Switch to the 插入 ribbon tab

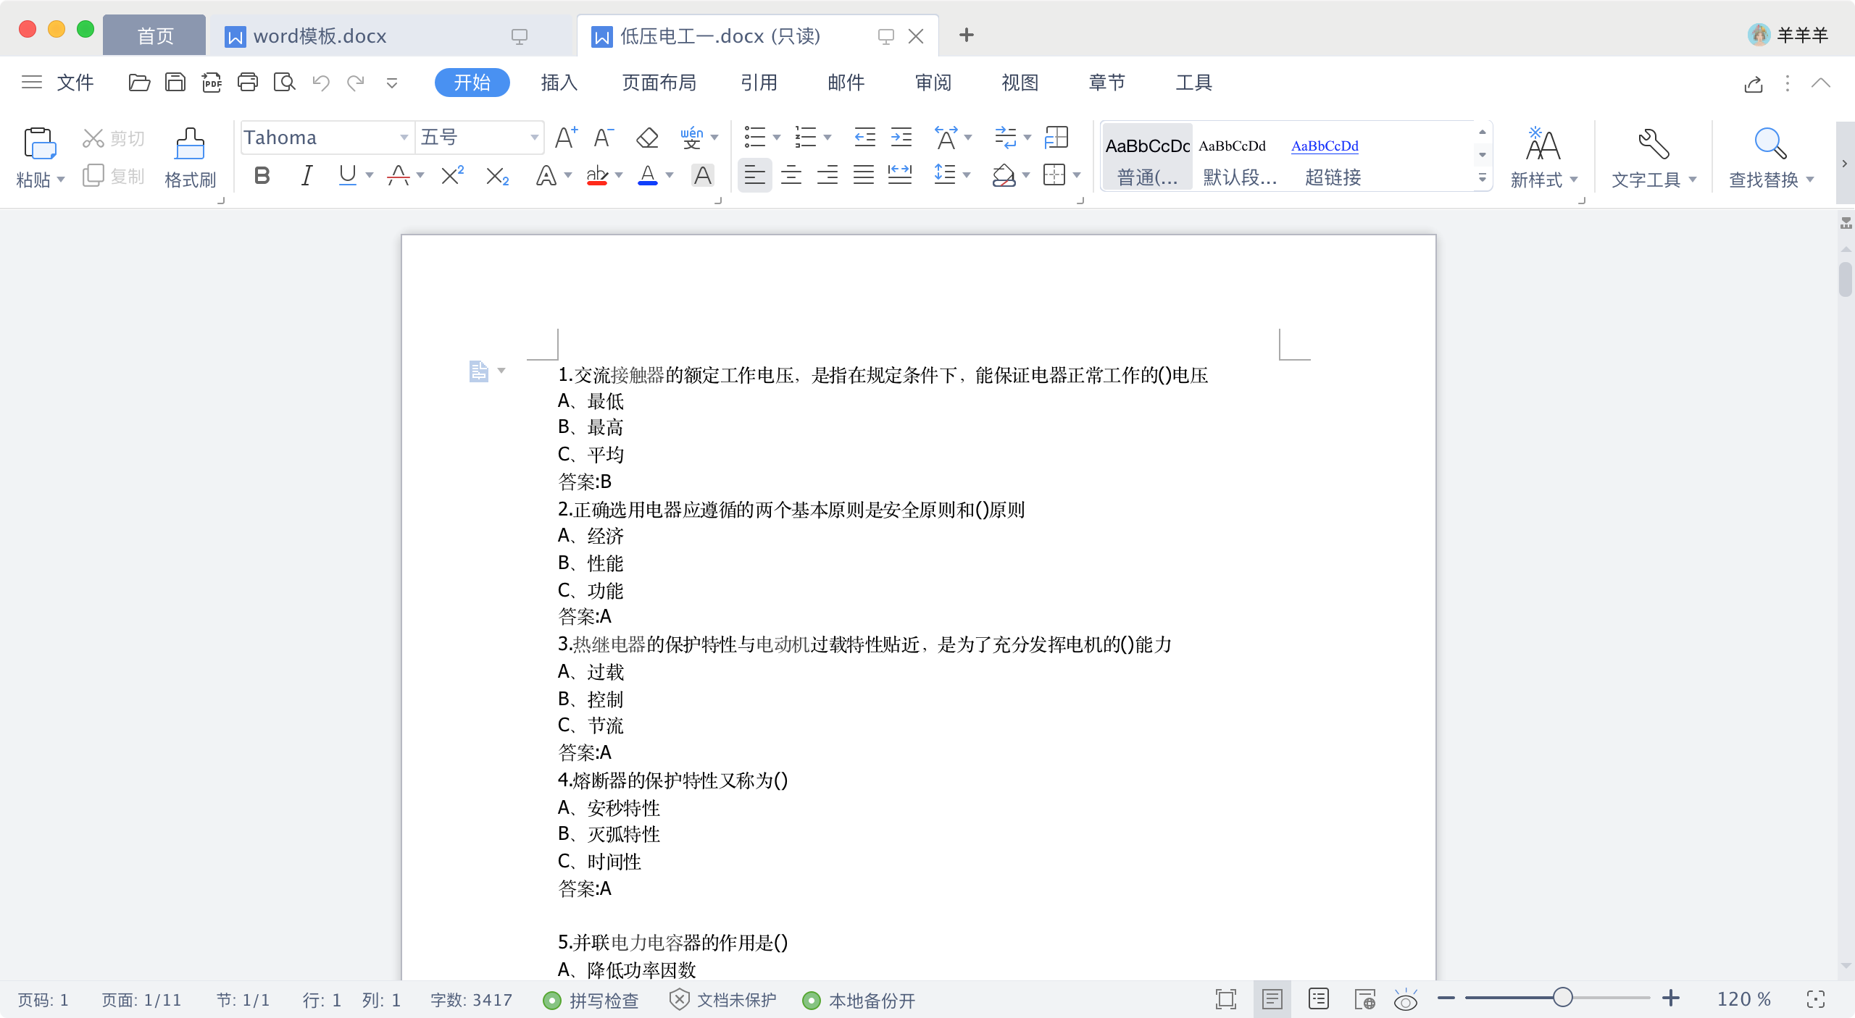559,83
